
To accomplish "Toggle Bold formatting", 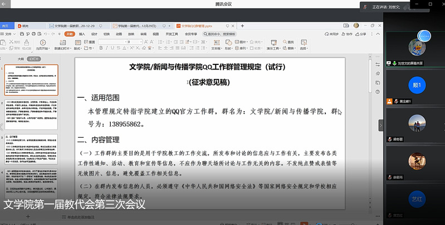I will pos(101,48).
